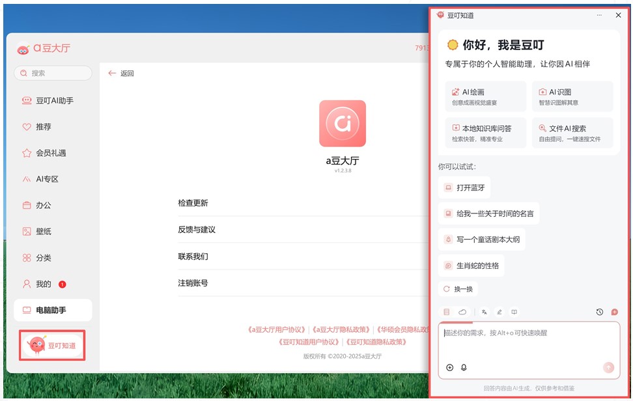Image resolution: width=633 pixels, height=401 pixels.
Task: Click the circled plus attachment icon
Action: pos(449,368)
